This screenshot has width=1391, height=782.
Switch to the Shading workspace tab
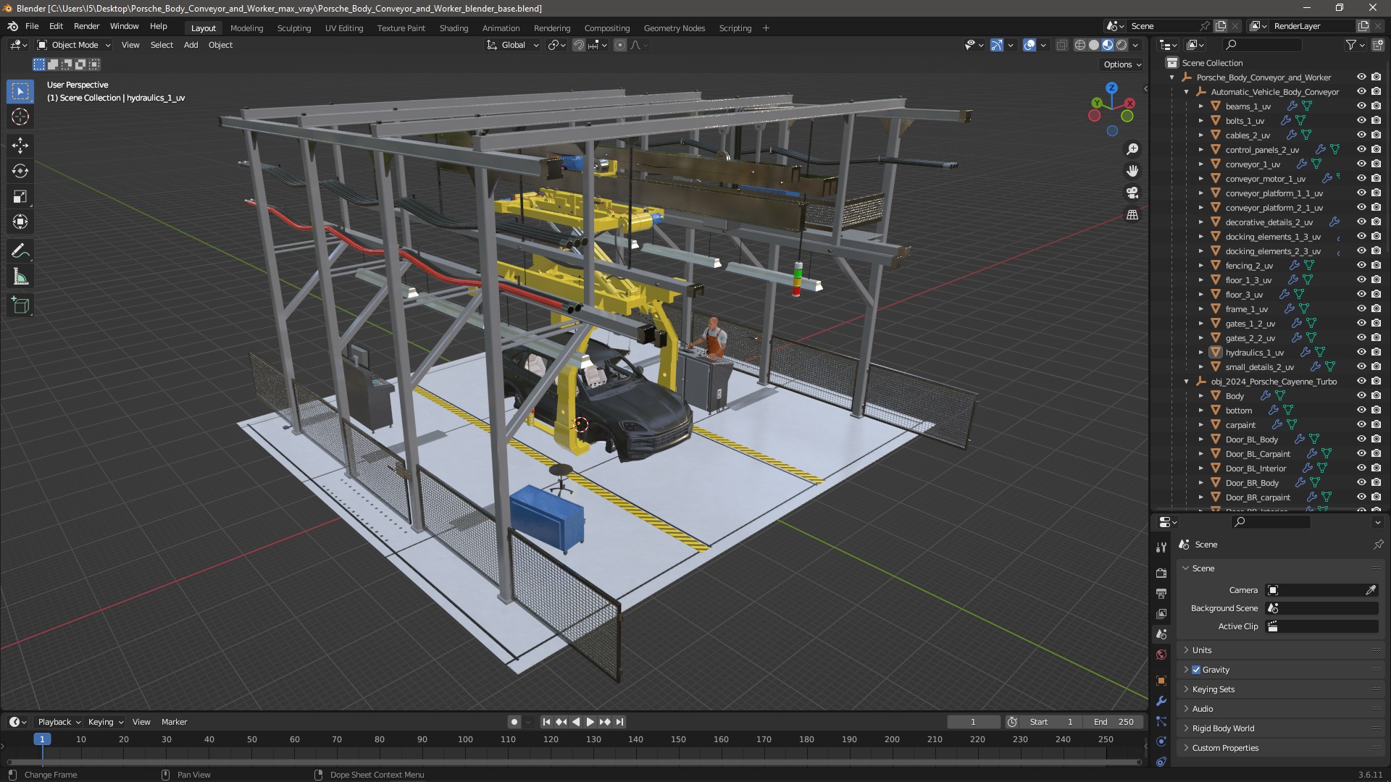pyautogui.click(x=454, y=28)
